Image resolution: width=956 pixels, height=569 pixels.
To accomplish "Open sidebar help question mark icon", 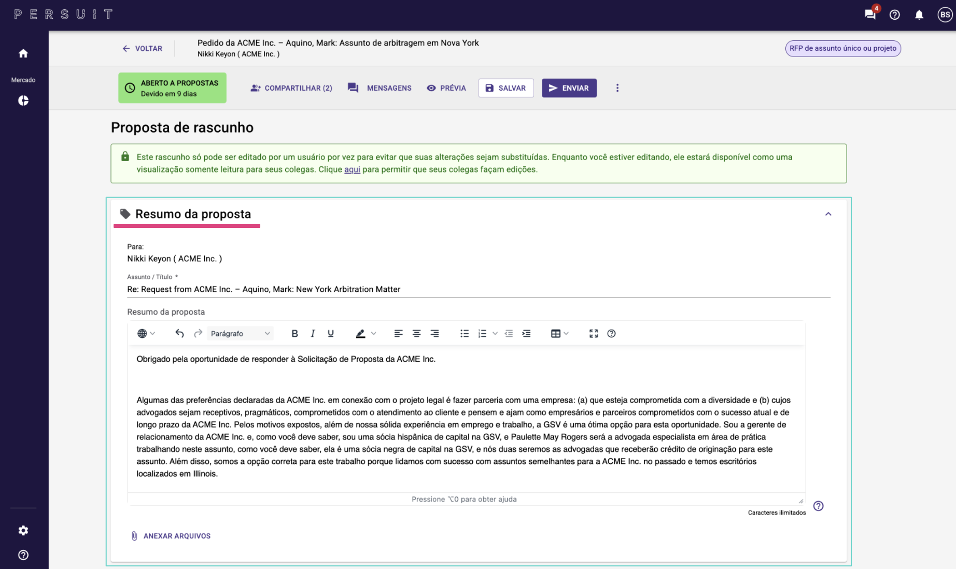I will coord(23,555).
